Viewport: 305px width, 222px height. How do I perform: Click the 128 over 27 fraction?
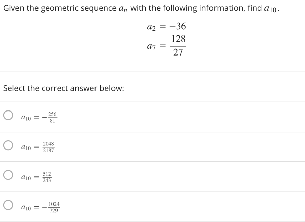tap(178, 46)
